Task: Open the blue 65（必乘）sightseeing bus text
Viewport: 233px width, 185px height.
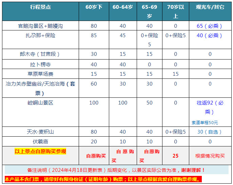Action: [210, 26]
